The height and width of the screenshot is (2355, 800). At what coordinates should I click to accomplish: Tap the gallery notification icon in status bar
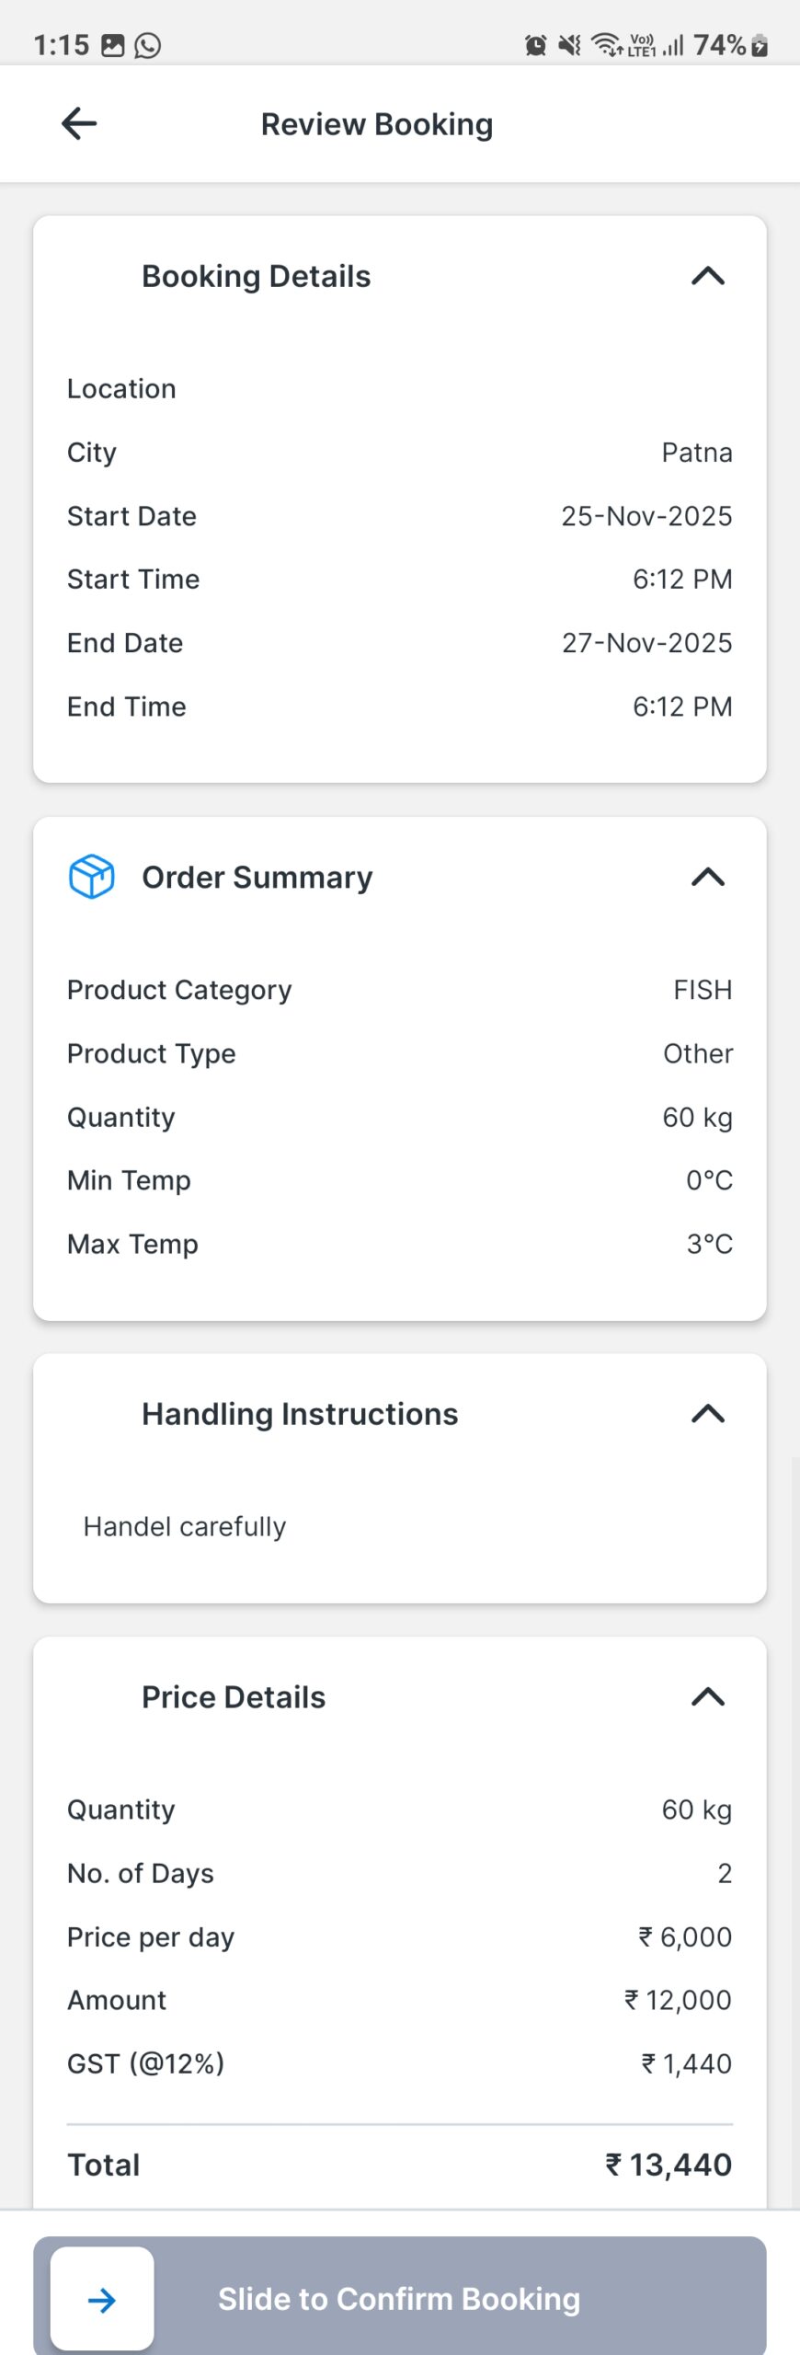(112, 45)
